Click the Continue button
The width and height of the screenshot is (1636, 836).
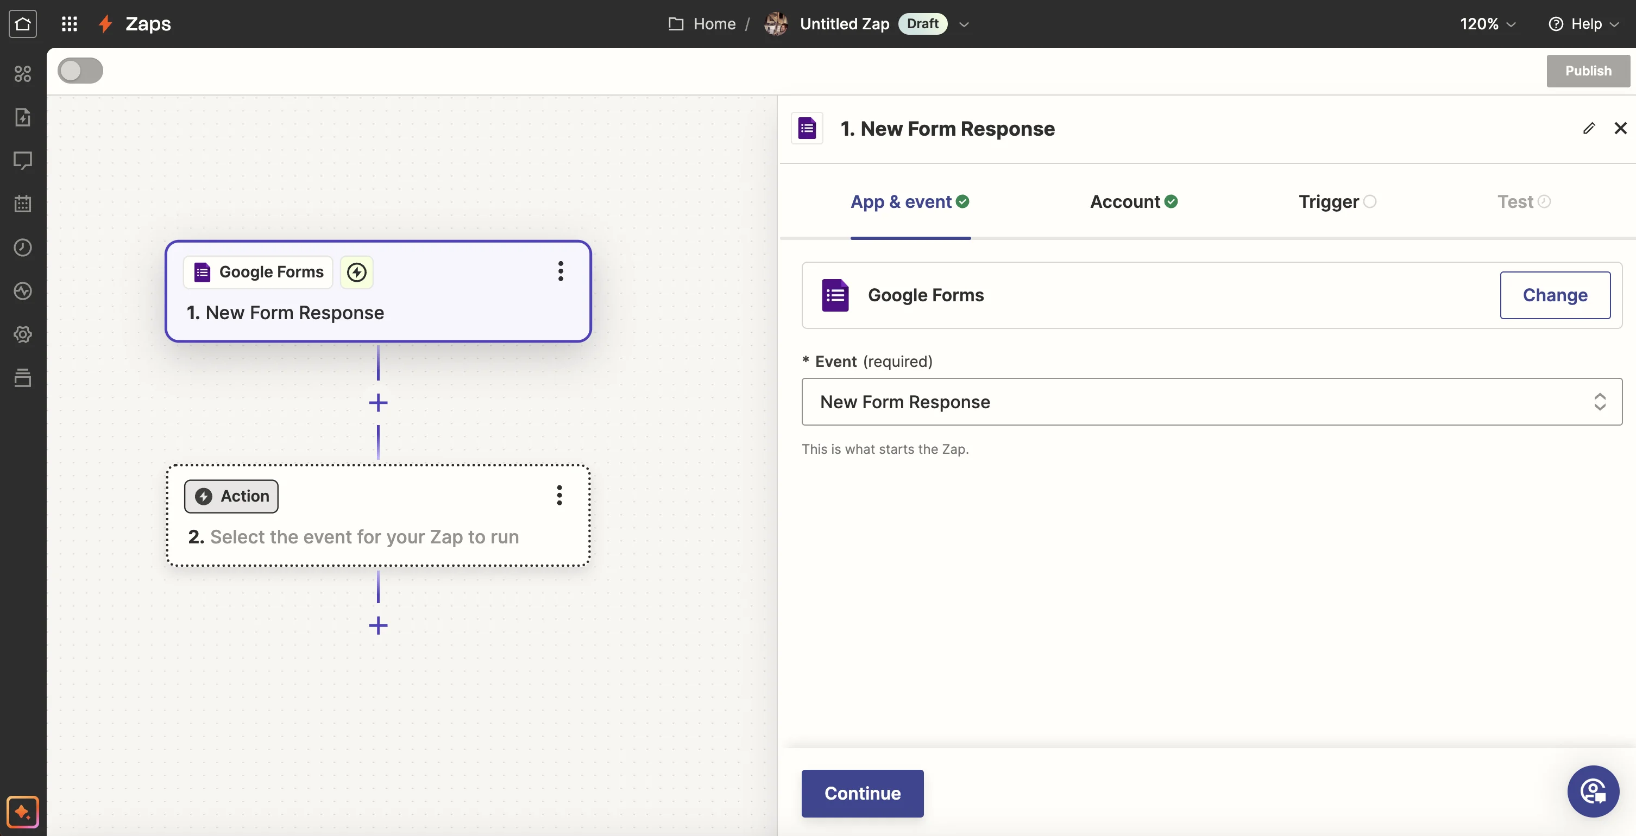862,793
